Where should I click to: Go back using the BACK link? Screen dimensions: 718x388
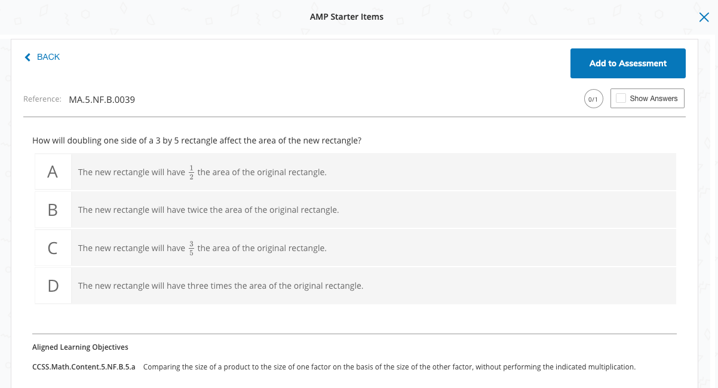48,57
